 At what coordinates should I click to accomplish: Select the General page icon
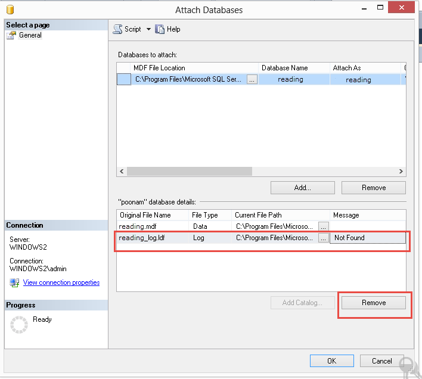point(11,36)
